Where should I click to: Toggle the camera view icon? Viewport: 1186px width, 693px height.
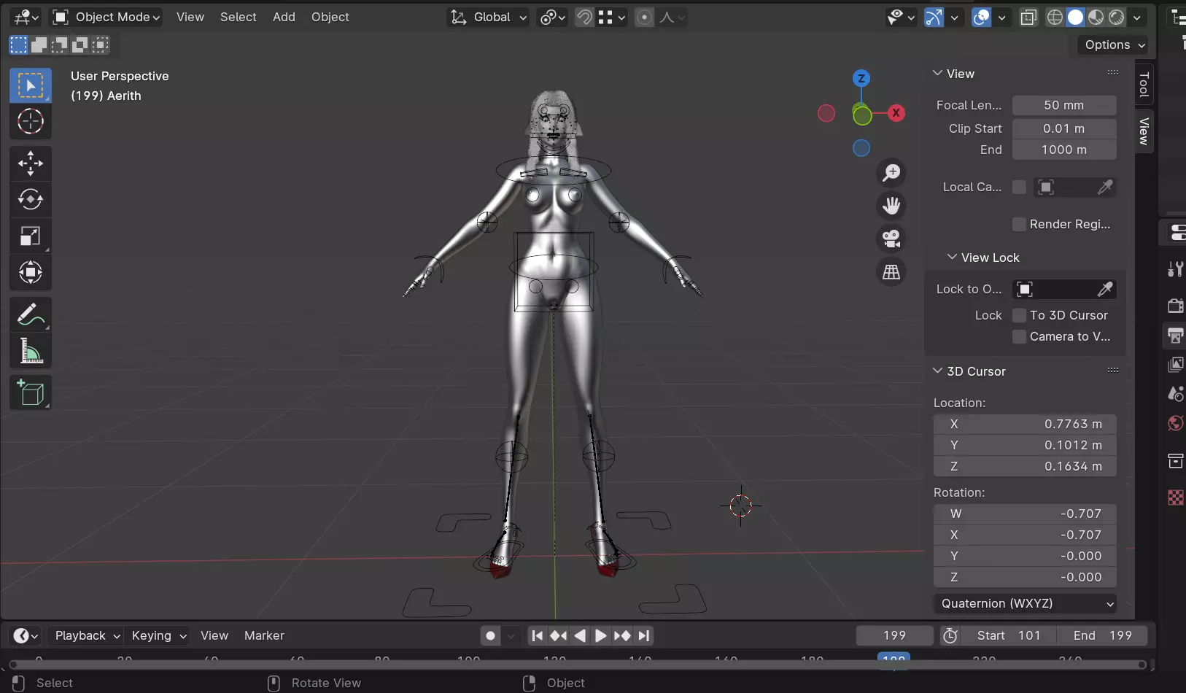point(891,239)
